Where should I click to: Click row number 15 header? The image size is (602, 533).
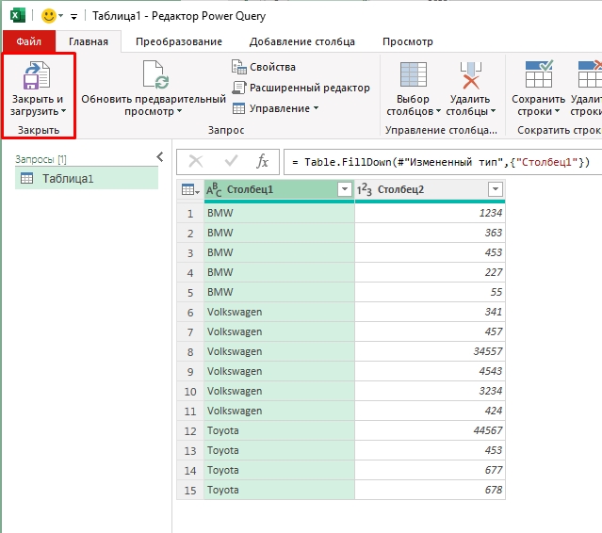[190, 491]
